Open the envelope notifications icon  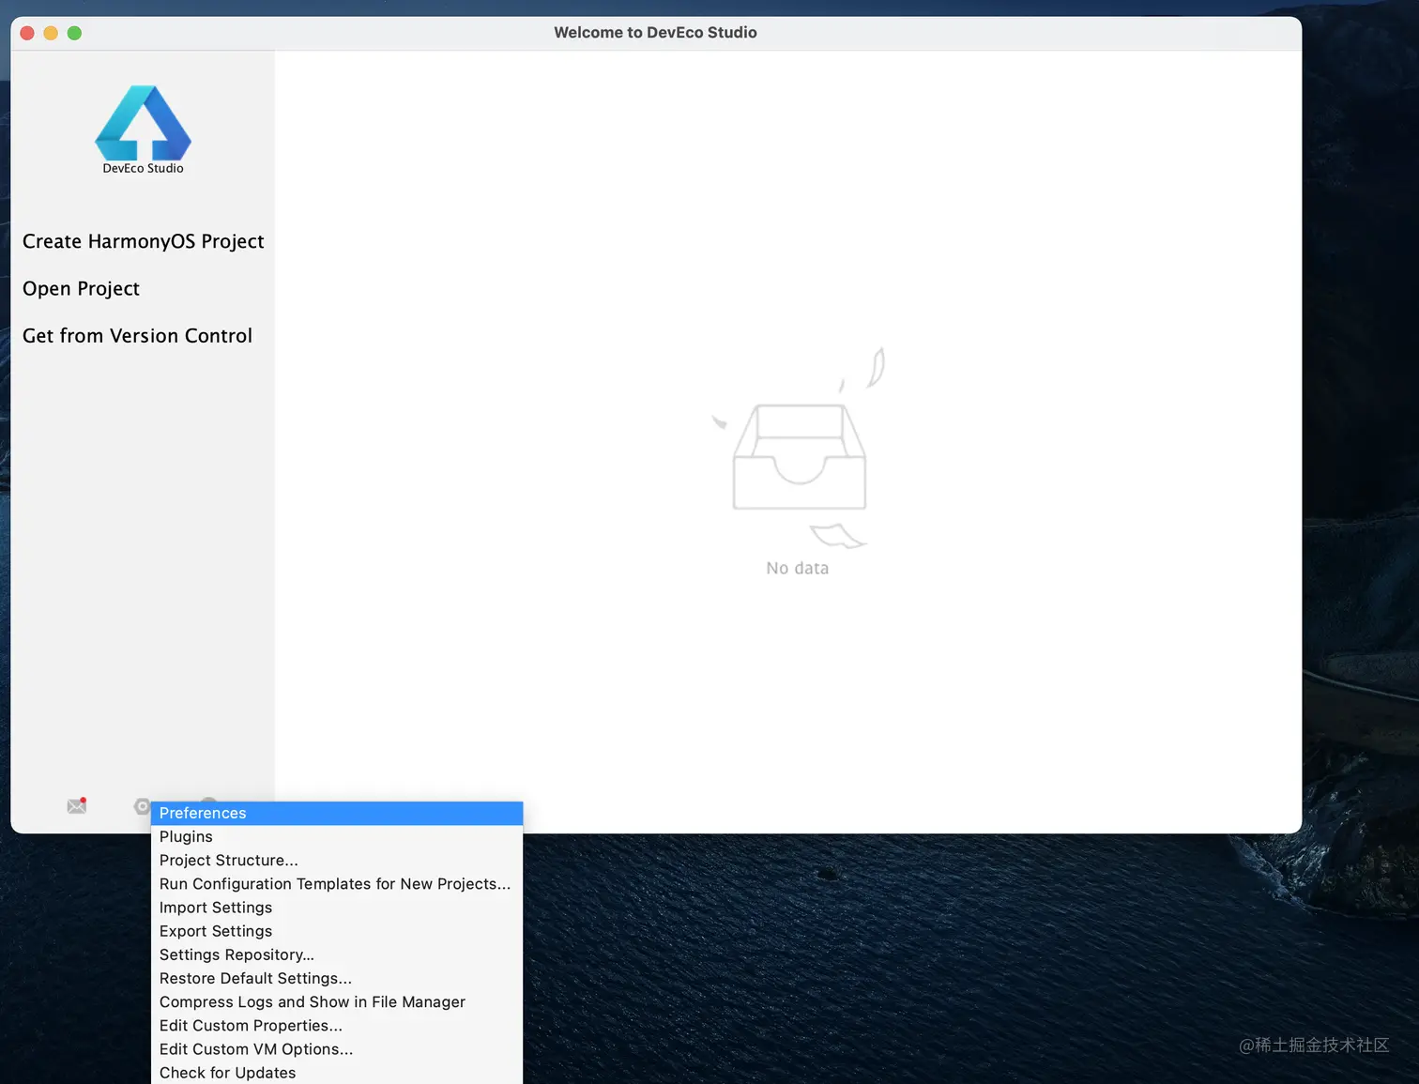(77, 805)
